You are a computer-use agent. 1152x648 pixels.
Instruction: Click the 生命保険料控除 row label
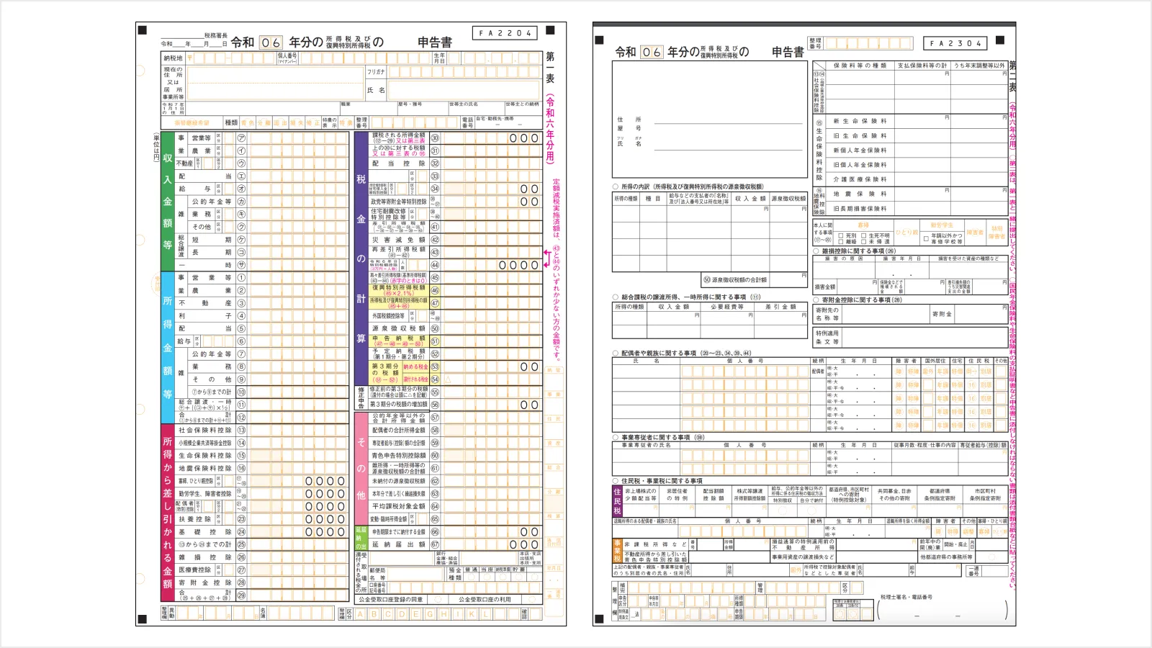205,456
